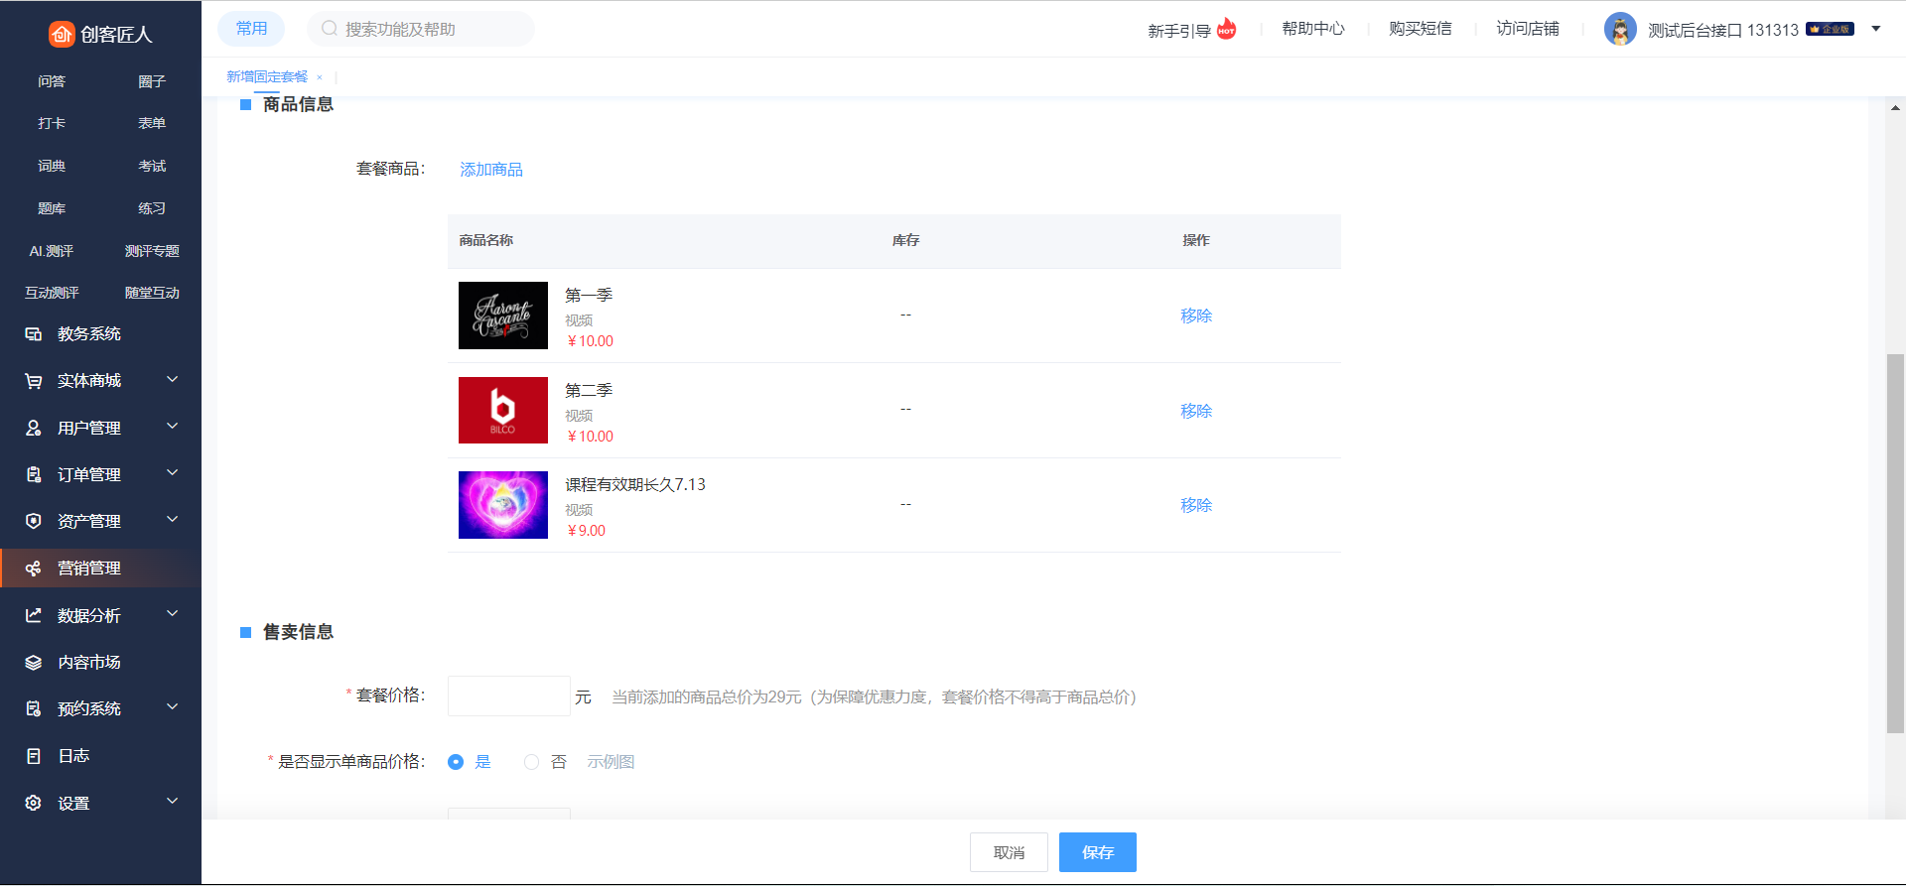Click the 数据分析 chart icon
The image size is (1906, 886).
click(x=34, y=615)
